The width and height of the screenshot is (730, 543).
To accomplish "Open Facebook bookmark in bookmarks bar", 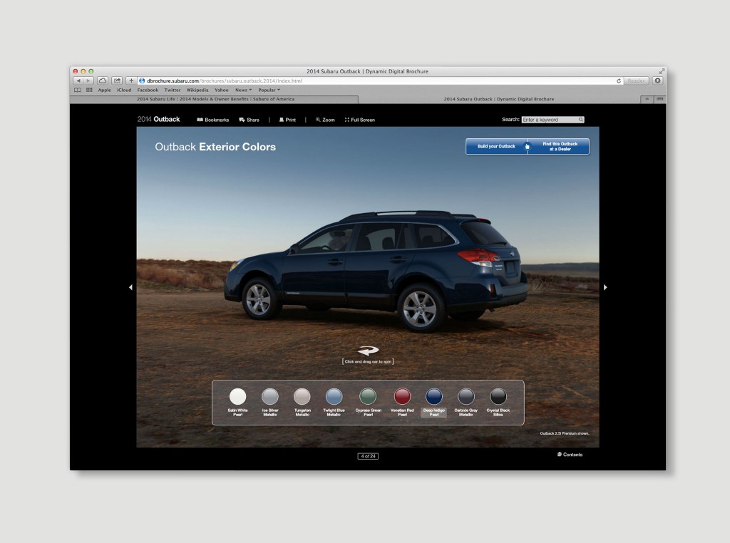I will coord(148,90).
